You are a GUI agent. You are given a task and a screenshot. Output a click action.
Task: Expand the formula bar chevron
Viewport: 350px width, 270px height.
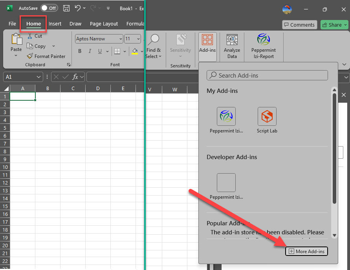346,78
